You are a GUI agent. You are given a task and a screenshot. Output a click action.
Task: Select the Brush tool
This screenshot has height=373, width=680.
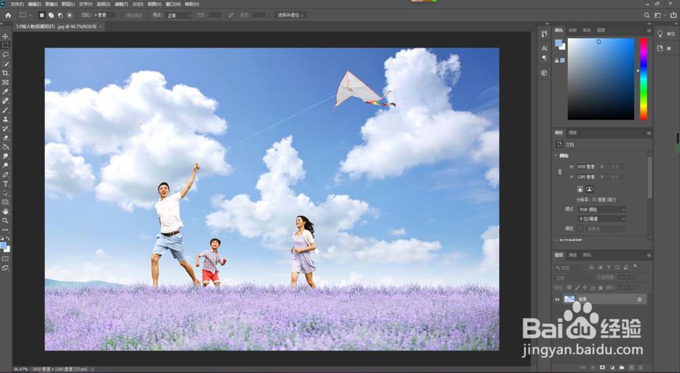(x=5, y=110)
